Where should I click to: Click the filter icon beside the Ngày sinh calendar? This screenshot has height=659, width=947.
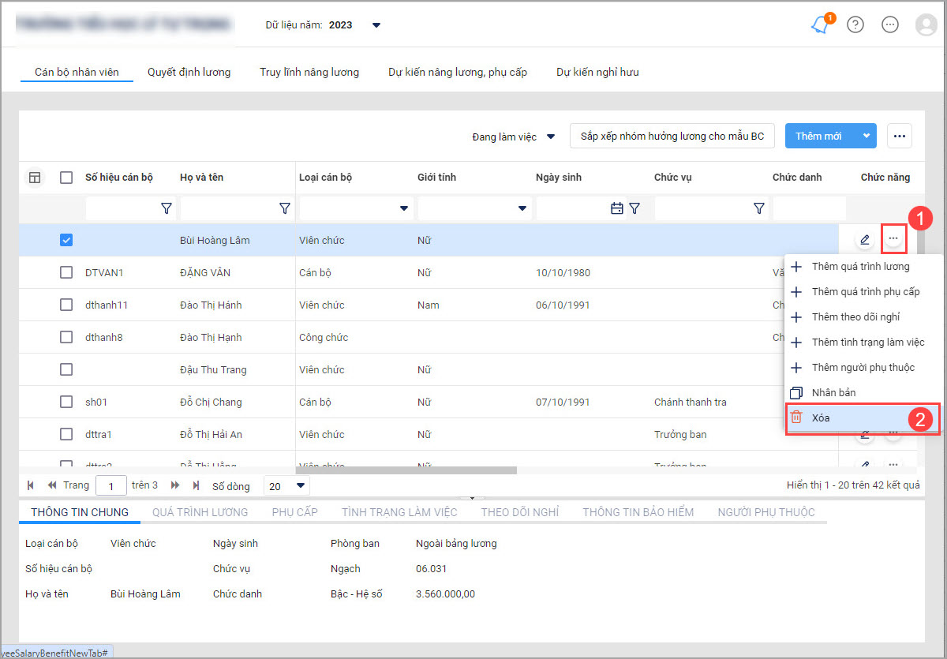634,208
